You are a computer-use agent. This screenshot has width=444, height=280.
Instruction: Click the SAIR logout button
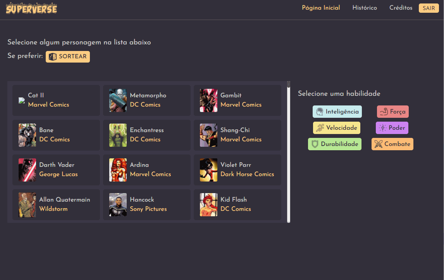click(429, 8)
